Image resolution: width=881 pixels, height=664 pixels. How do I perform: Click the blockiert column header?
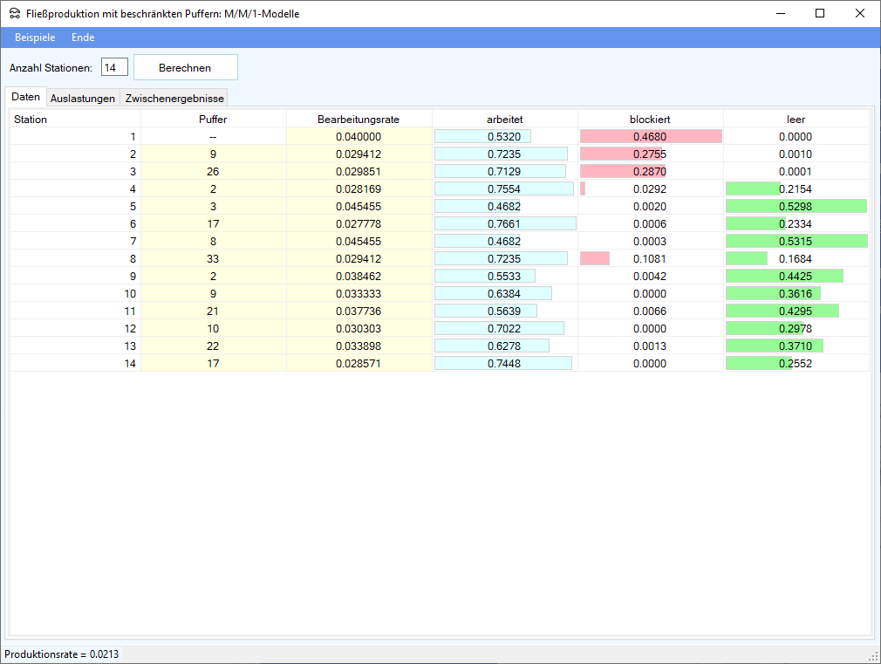pyautogui.click(x=650, y=120)
